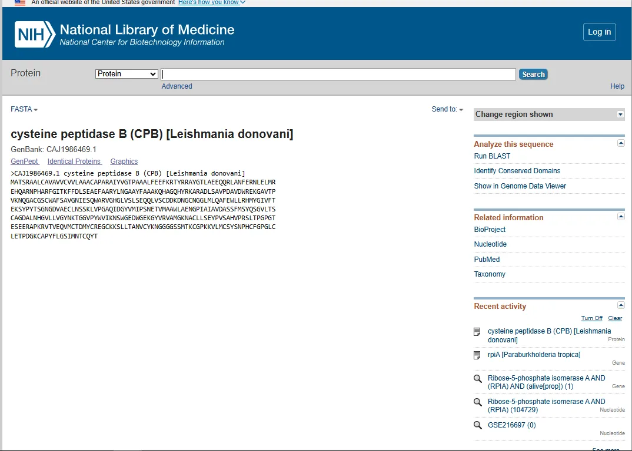The image size is (632, 451).
Task: Open the PubMed related link
Action: (x=487, y=260)
